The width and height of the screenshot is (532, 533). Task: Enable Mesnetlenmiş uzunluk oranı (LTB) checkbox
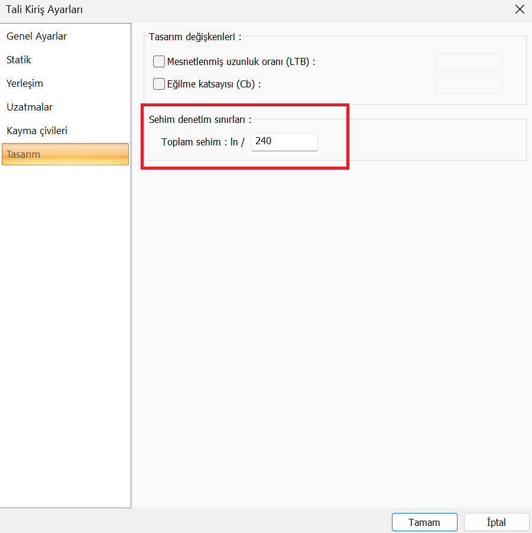point(159,61)
